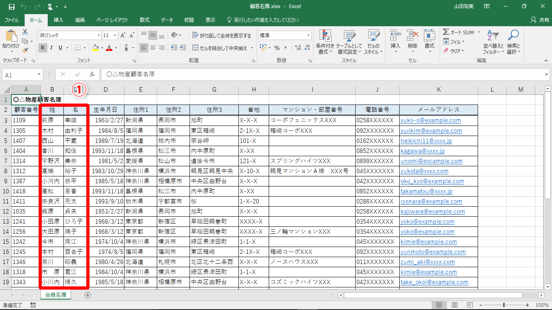
Task: Click the column D header
Action: click(x=105, y=90)
